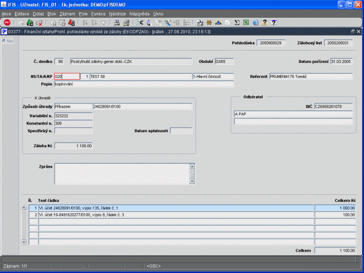Click the Způsob úhrady field Příkazem
This screenshot has width=364, height=273.
[73, 106]
